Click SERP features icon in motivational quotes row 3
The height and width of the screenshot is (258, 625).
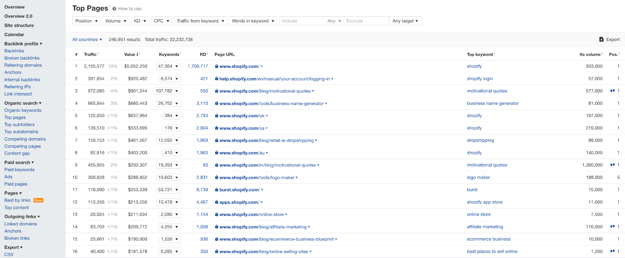(612, 91)
